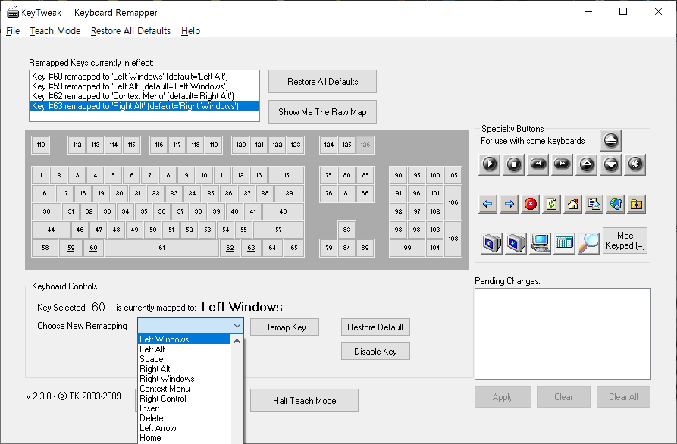Select the 'Key #62 remapped to Context Menu' row
This screenshot has height=444, width=677.
point(144,96)
